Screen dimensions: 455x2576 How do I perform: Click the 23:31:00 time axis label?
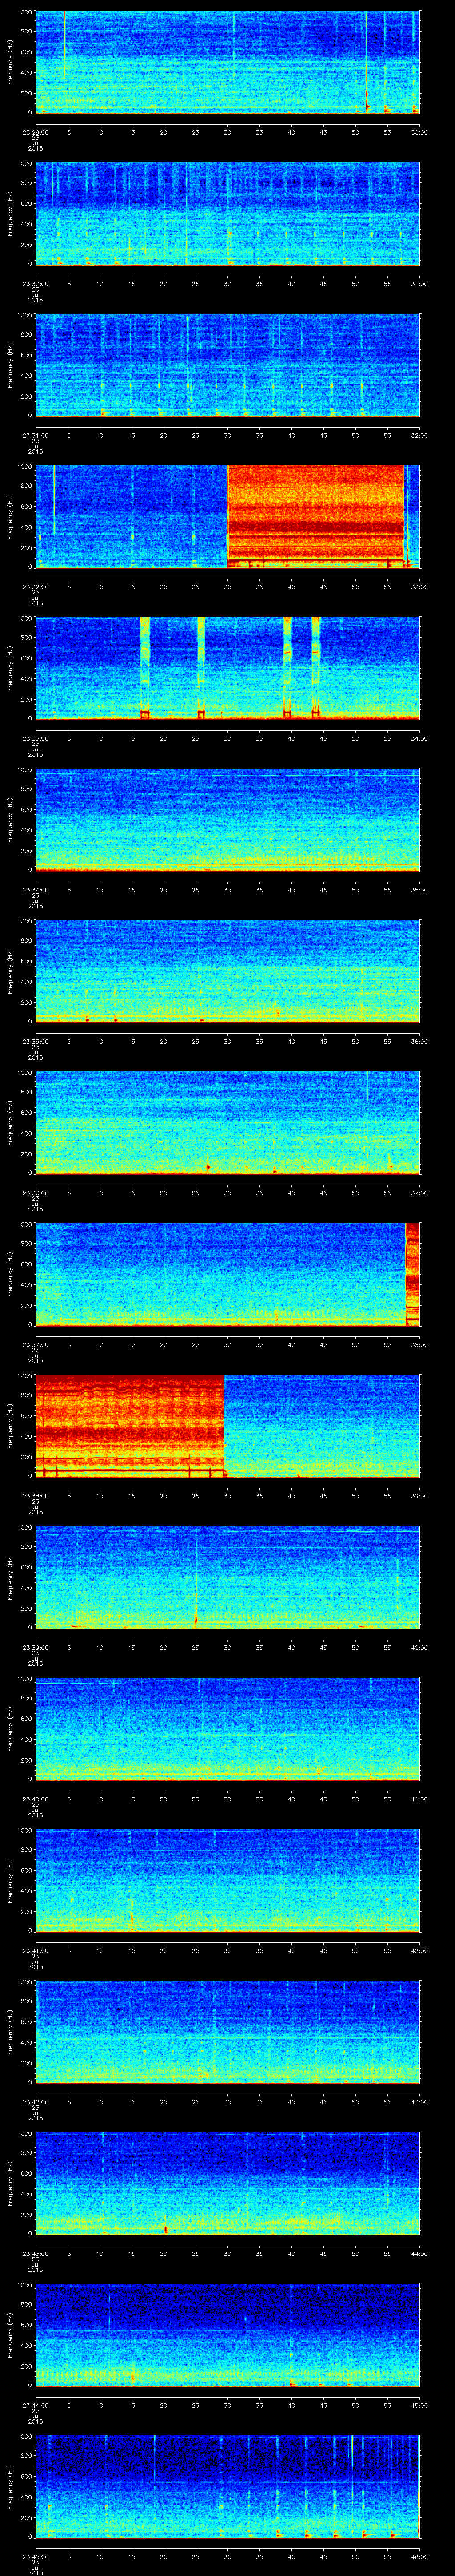(x=35, y=435)
